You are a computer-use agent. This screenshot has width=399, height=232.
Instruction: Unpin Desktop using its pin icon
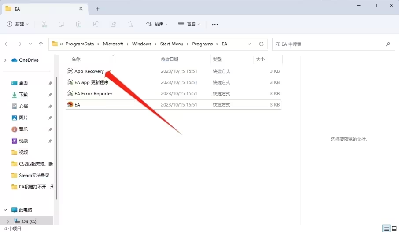[x=50, y=83]
